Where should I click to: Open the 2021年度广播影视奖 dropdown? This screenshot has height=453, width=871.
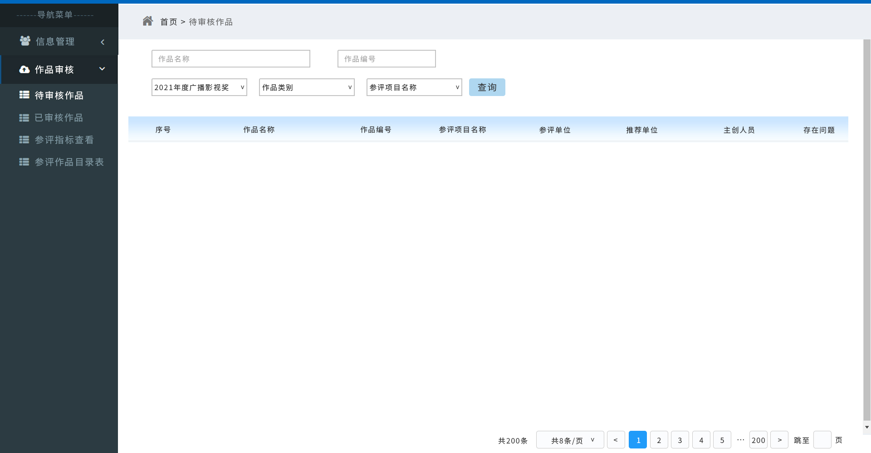click(199, 87)
